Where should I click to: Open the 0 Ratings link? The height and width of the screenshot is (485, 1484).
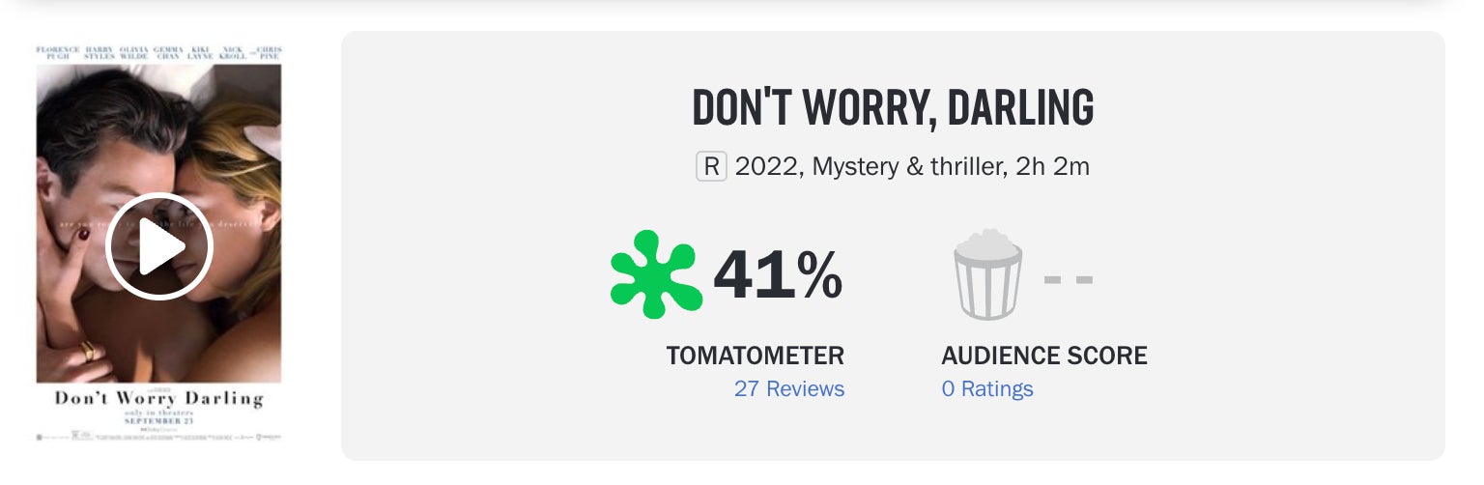[x=986, y=388]
